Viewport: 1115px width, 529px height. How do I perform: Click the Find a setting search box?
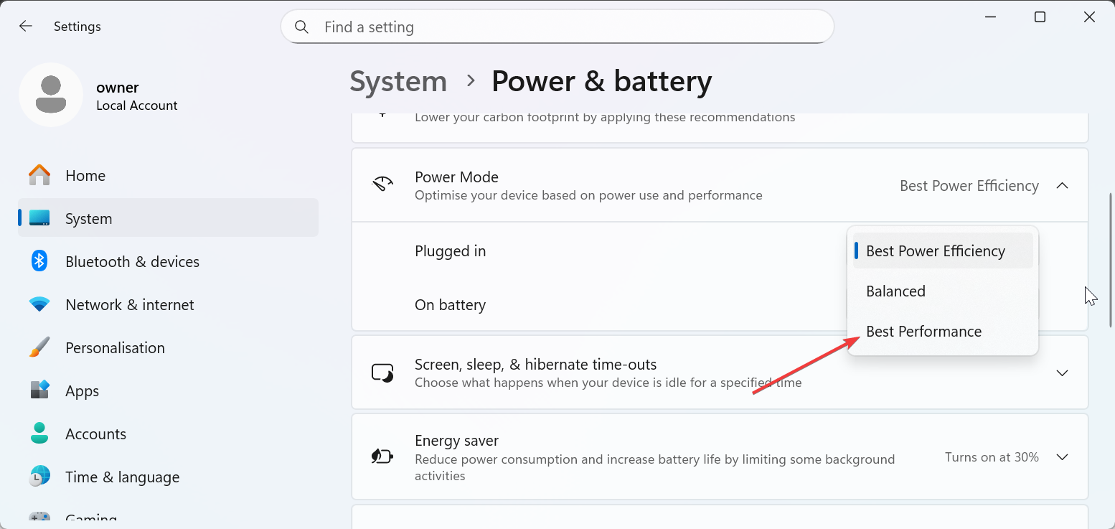coord(567,27)
